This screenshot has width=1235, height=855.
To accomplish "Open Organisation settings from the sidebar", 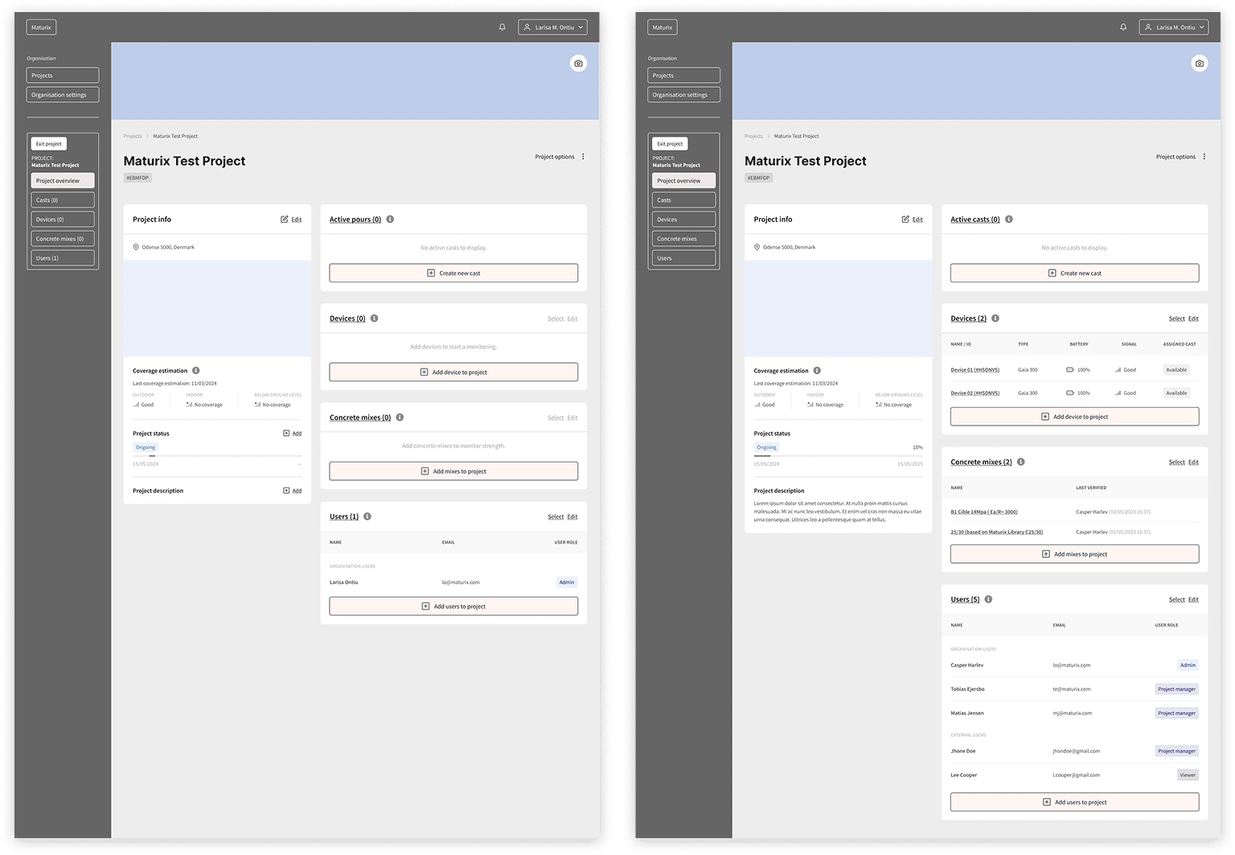I will (x=62, y=94).
